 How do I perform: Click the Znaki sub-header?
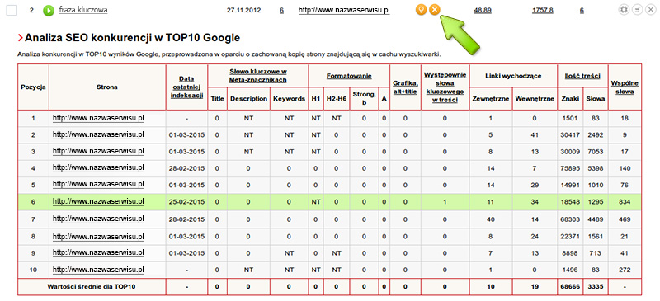(x=570, y=98)
